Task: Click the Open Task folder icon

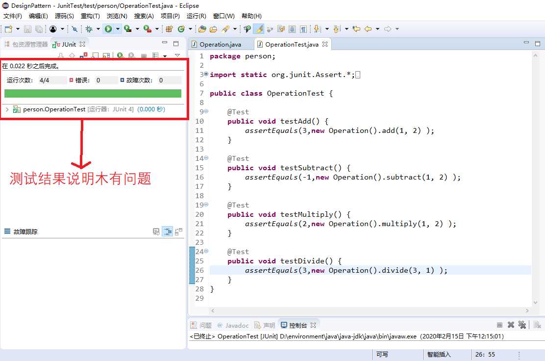Action: point(213,29)
